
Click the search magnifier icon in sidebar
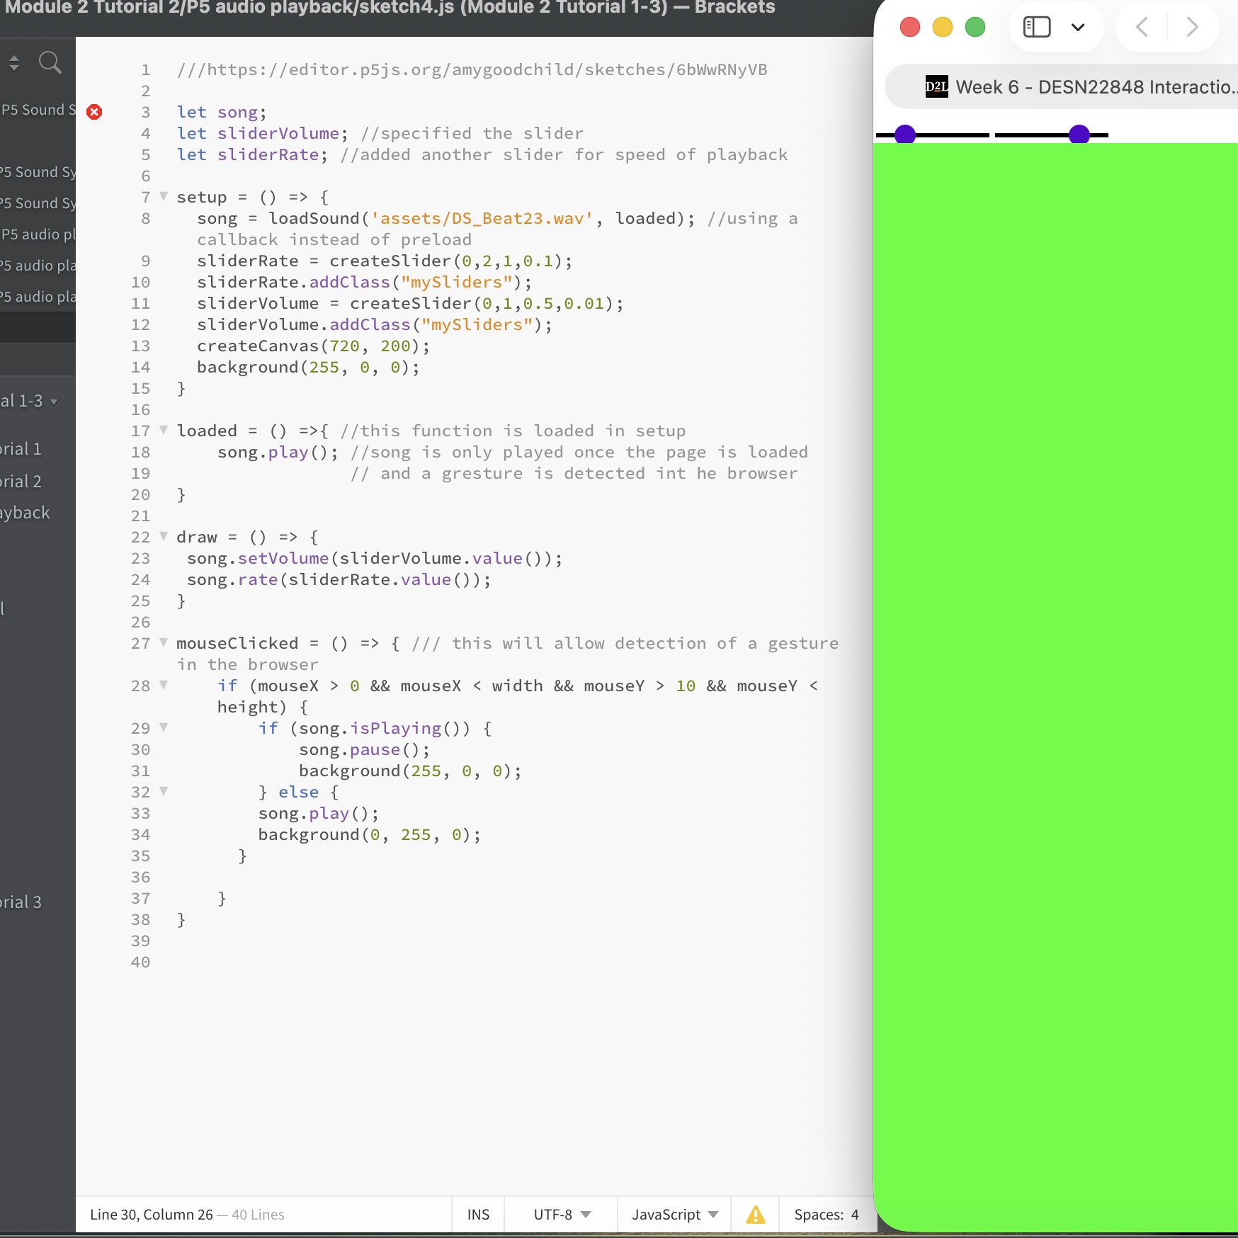point(50,63)
